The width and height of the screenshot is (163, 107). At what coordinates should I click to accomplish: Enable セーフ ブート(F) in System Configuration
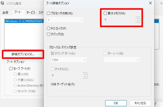pyautogui.click(x=11, y=69)
